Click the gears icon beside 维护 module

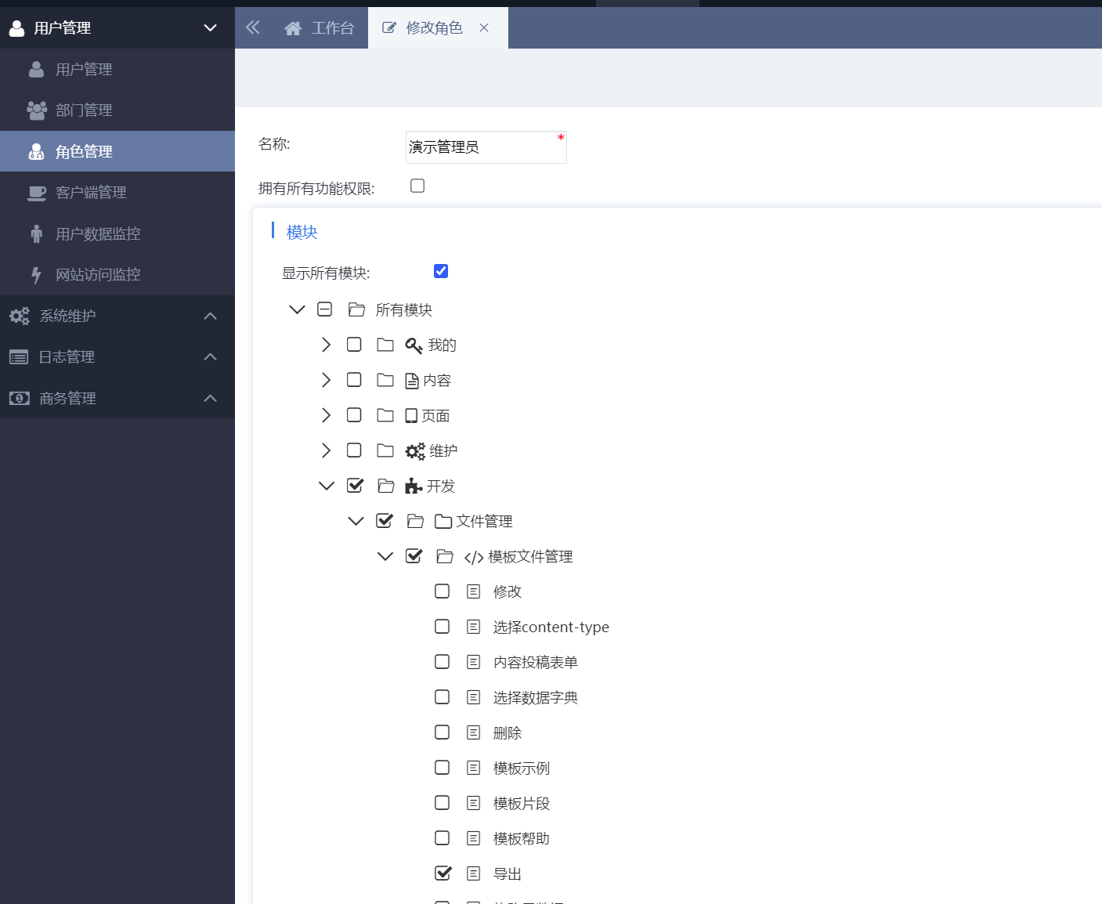(415, 451)
